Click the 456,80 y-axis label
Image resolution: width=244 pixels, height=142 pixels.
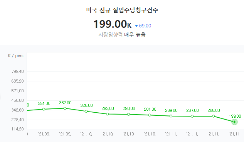[x=18, y=100]
